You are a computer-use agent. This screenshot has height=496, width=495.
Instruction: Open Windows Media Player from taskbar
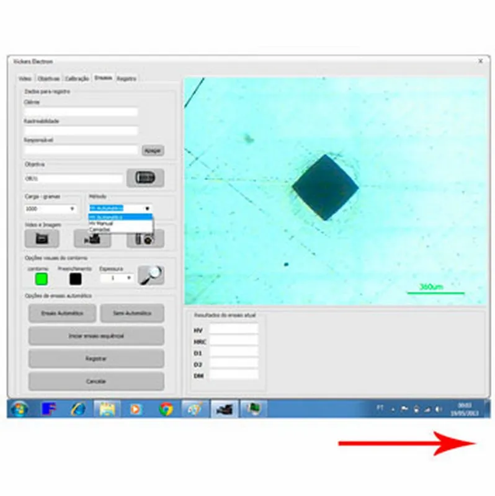click(136, 410)
